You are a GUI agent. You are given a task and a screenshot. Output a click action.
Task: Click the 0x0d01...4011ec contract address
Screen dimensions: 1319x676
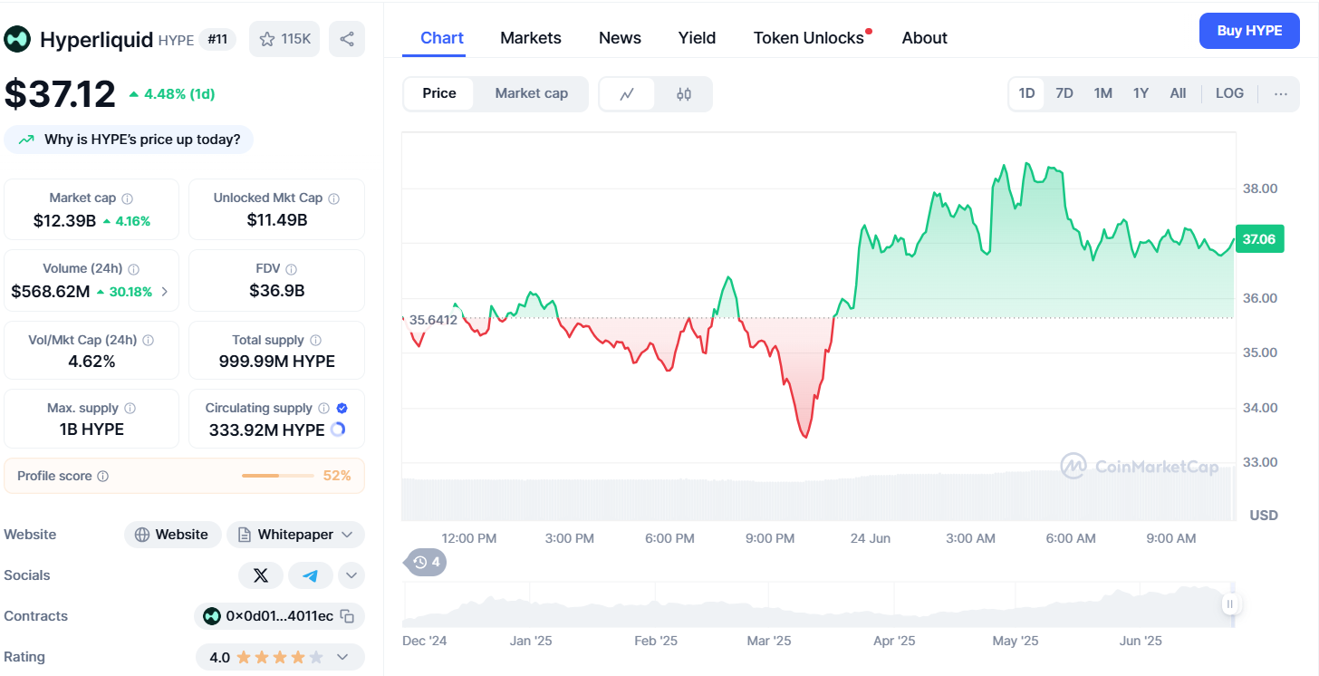coord(279,616)
